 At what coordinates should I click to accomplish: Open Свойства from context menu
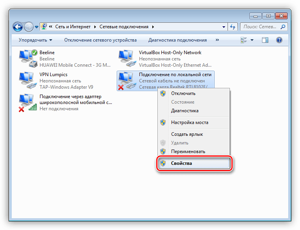coord(193,163)
